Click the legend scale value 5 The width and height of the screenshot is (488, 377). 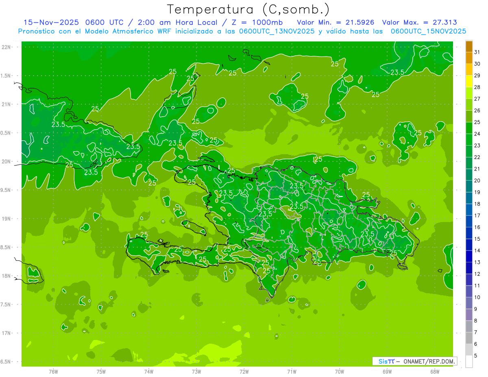click(476, 355)
